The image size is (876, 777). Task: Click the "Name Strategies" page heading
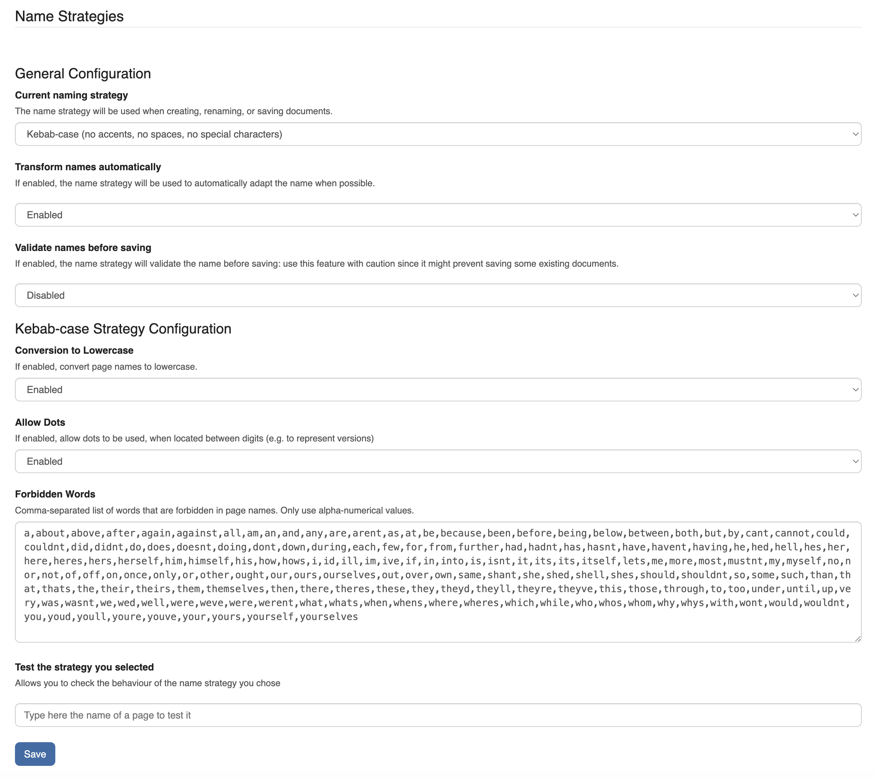click(69, 16)
